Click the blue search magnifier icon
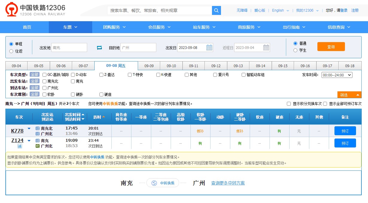This screenshot has height=203, width=368. [216, 10]
